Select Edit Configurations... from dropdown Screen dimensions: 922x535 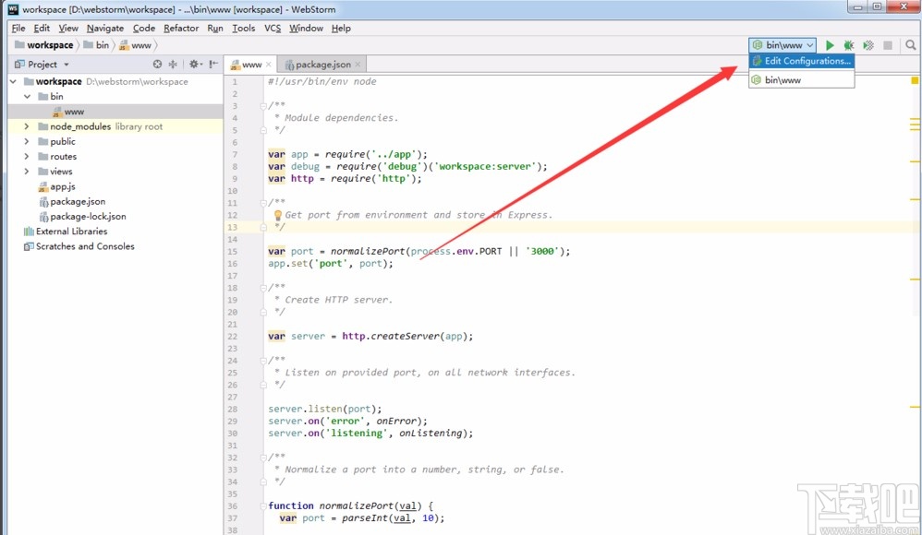click(802, 61)
